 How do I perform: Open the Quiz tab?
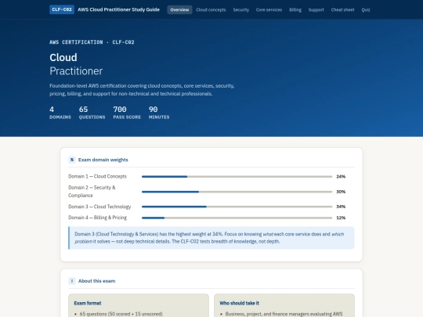tap(366, 9)
